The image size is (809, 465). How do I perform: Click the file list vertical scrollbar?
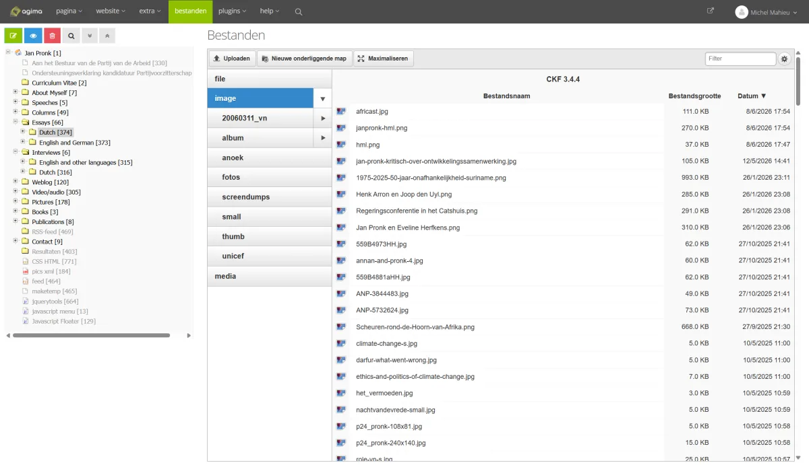(x=800, y=81)
